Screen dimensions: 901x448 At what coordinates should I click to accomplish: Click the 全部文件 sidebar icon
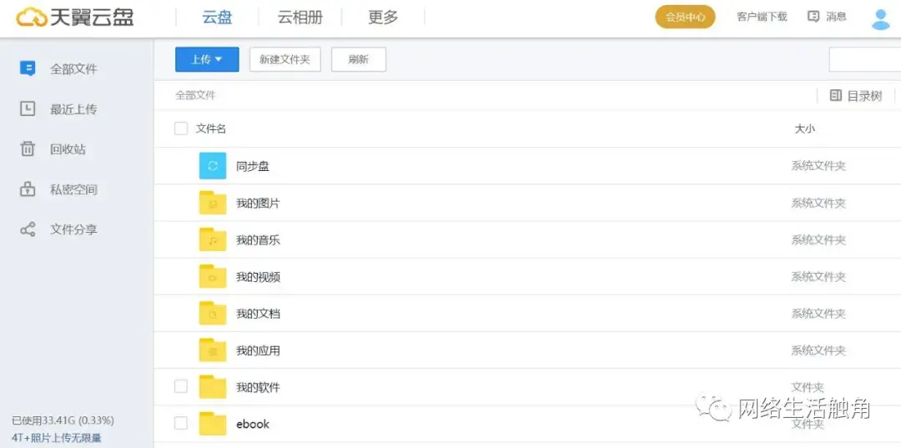28,68
